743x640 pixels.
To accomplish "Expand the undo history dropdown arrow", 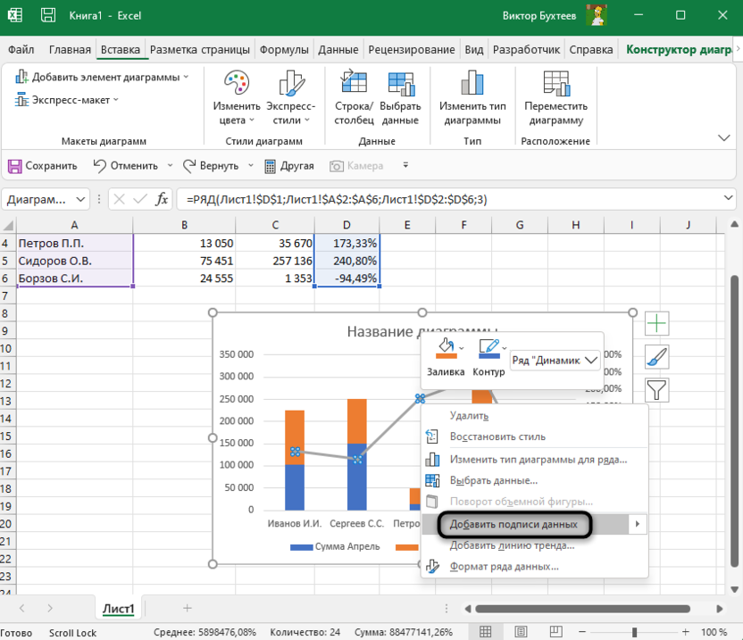I will pos(170,166).
